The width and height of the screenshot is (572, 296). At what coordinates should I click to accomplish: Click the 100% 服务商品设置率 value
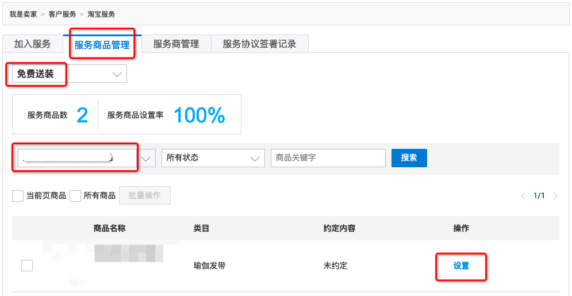pos(199,116)
